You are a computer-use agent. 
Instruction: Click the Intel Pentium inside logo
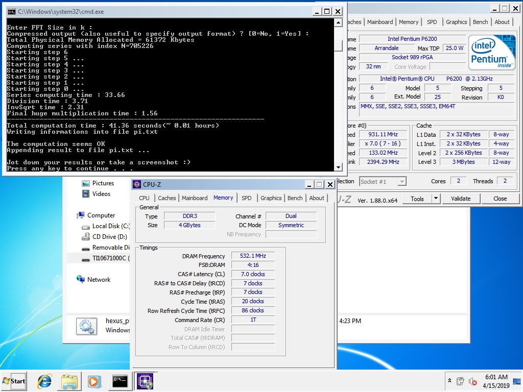492,53
